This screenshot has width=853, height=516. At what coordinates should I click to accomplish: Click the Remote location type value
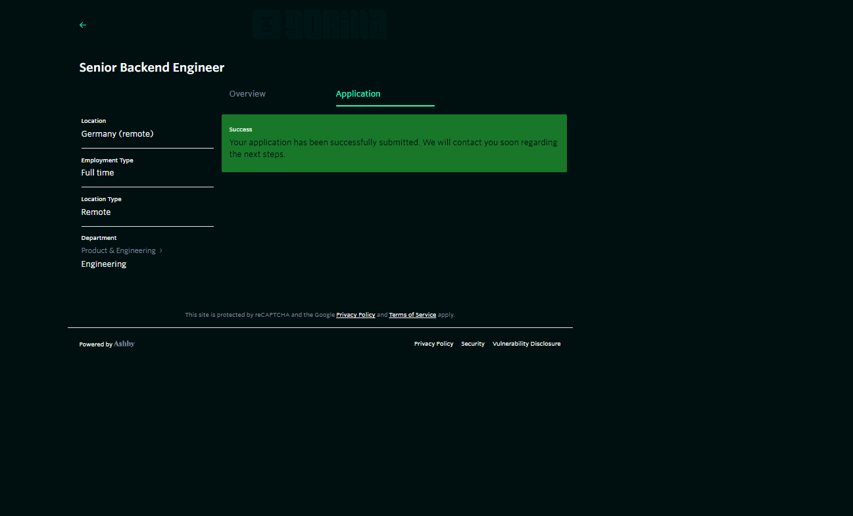tap(96, 212)
